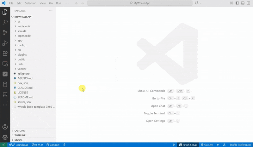Screen dimensions: 253x147
Task: Expand the config folder
Action: tap(33, 45)
